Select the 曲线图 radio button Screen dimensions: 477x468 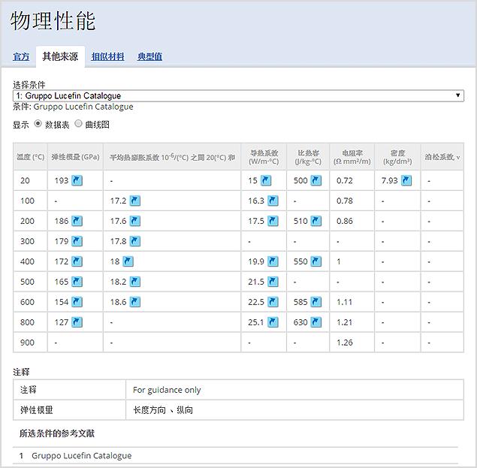(x=78, y=123)
